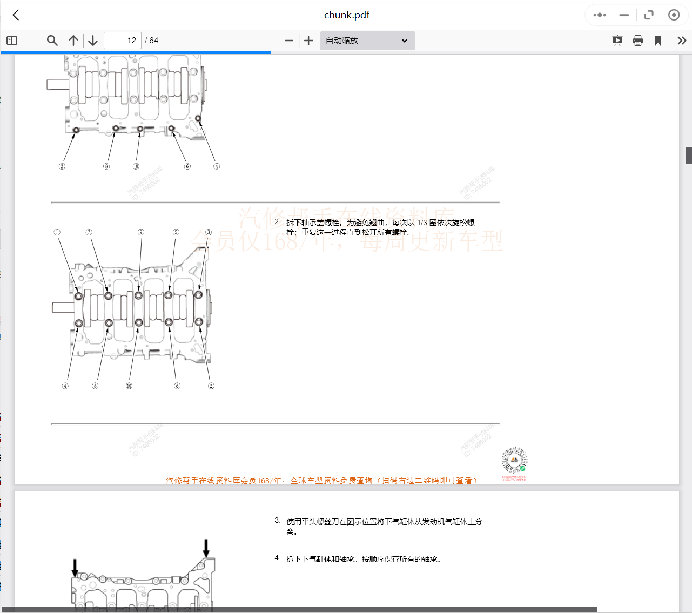Click the vertical scrollbar thumb

click(689, 155)
